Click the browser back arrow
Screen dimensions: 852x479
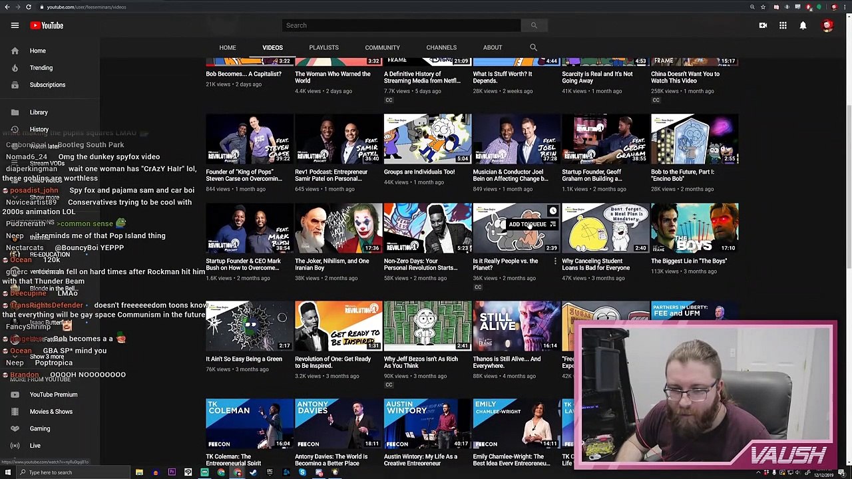pos(6,7)
